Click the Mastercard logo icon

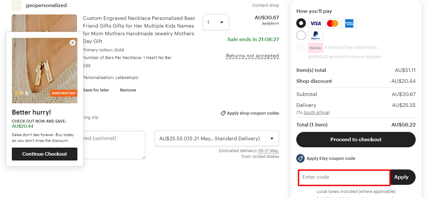pyautogui.click(x=332, y=23)
